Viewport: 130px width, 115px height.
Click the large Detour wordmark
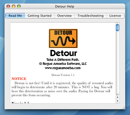64,53
